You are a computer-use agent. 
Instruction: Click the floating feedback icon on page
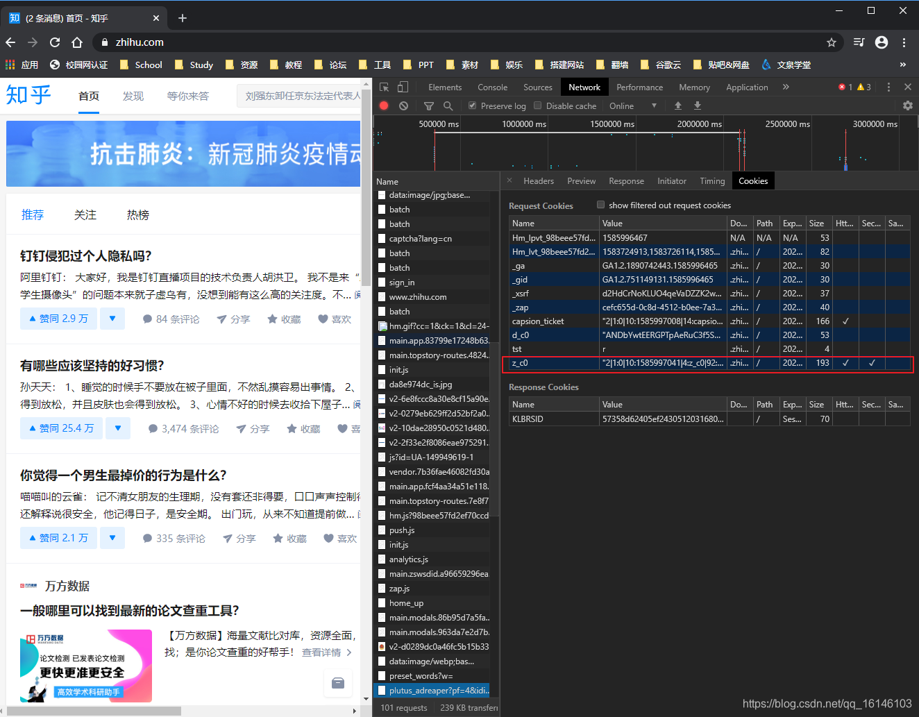click(x=338, y=683)
